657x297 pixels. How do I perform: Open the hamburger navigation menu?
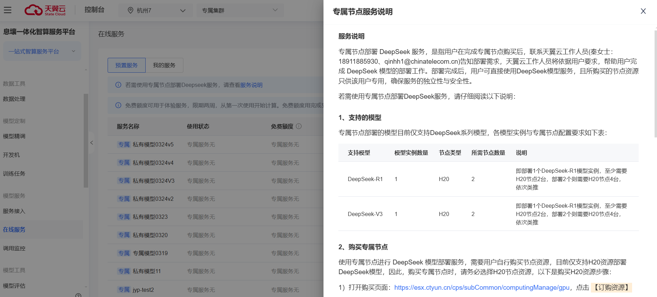pyautogui.click(x=8, y=10)
